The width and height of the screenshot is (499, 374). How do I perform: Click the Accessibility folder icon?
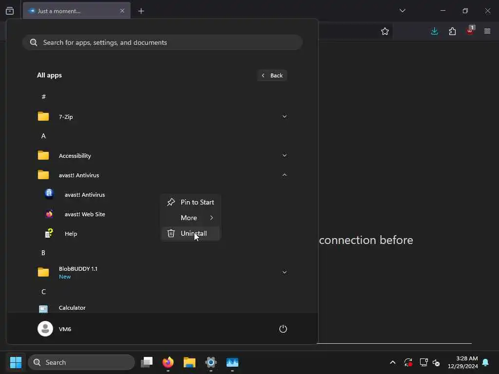coord(43,155)
